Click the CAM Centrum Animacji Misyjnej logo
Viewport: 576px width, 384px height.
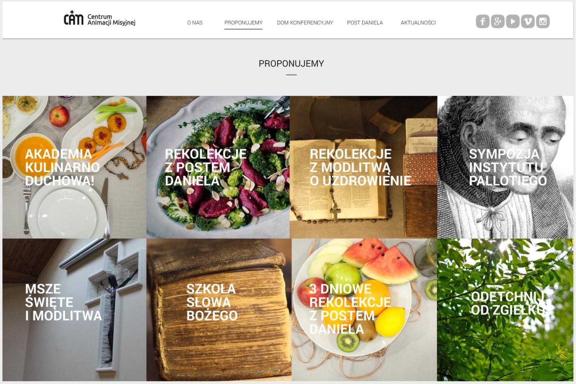[x=99, y=18]
